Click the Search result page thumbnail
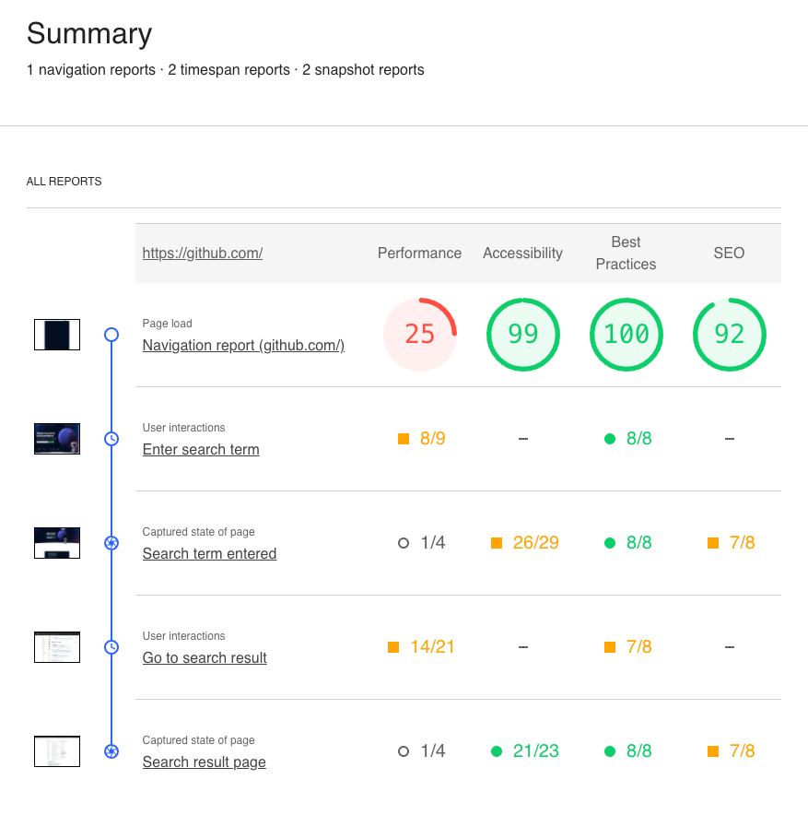 (56, 750)
